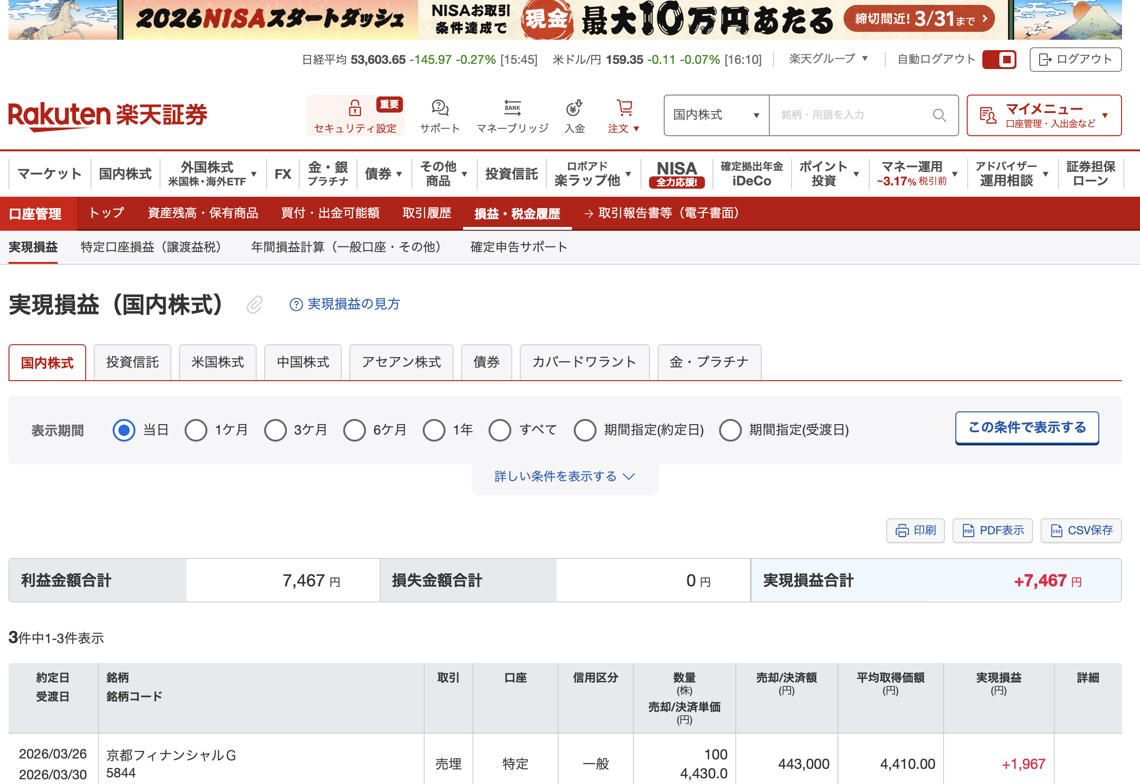Open the Money Bridge bank icon
The width and height of the screenshot is (1140, 784).
click(512, 108)
